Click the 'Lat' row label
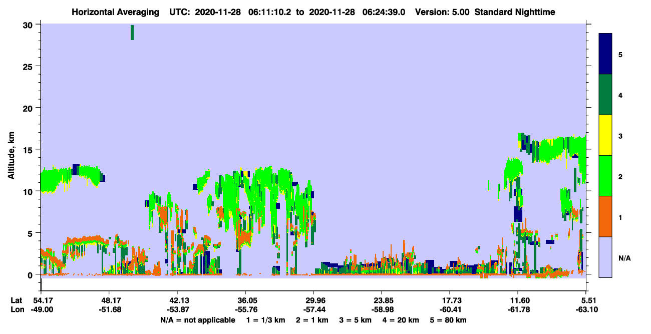 click(17, 300)
